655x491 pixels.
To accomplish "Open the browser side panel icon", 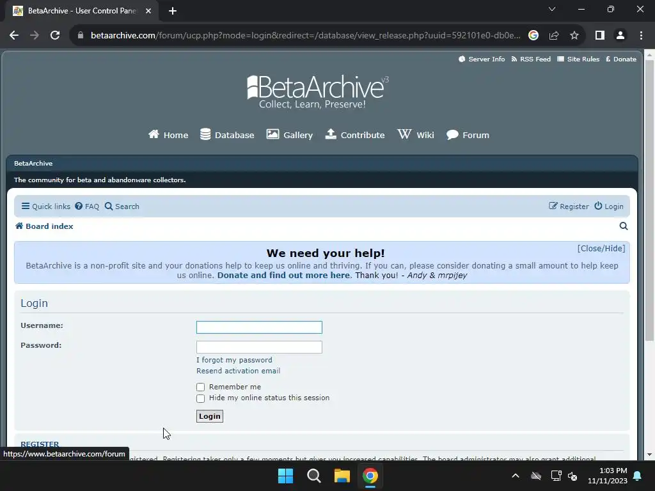I will click(x=600, y=36).
